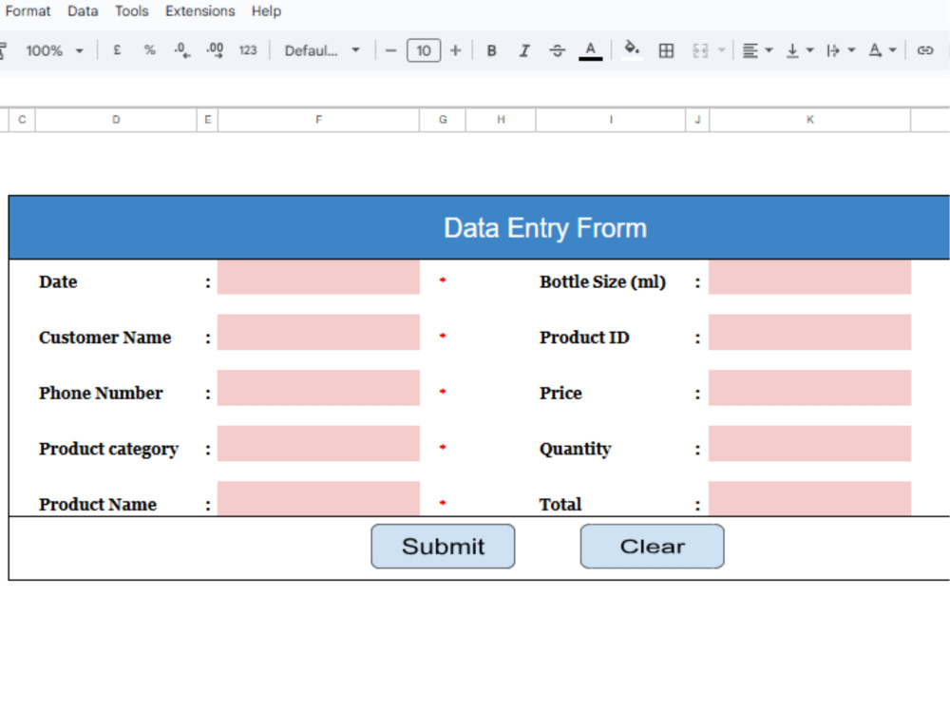950x713 pixels.
Task: Increase decimal places
Action: pos(215,50)
